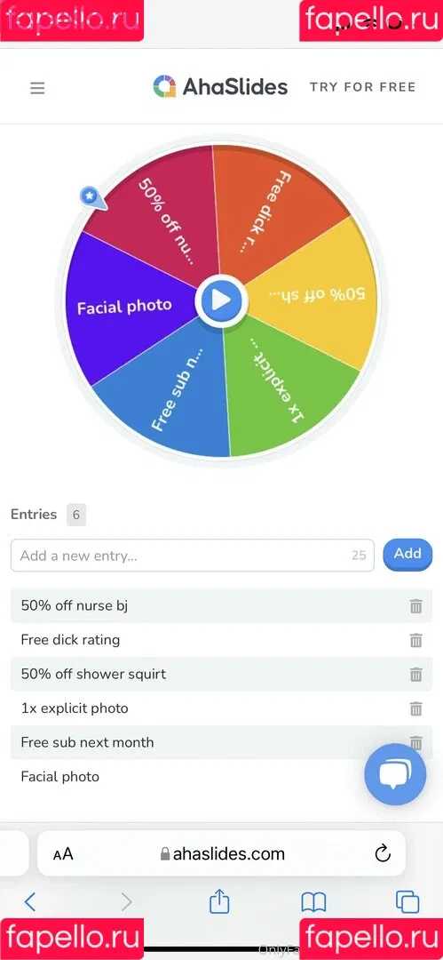This screenshot has width=443, height=960.
Task: Click the TRY FOR FREE link
Action: [x=363, y=87]
